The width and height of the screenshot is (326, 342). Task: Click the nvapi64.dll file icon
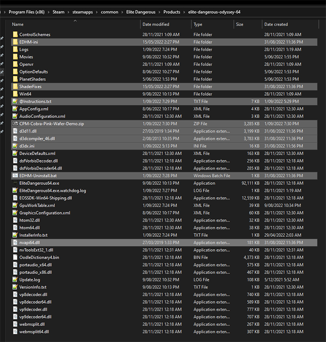tap(15, 242)
